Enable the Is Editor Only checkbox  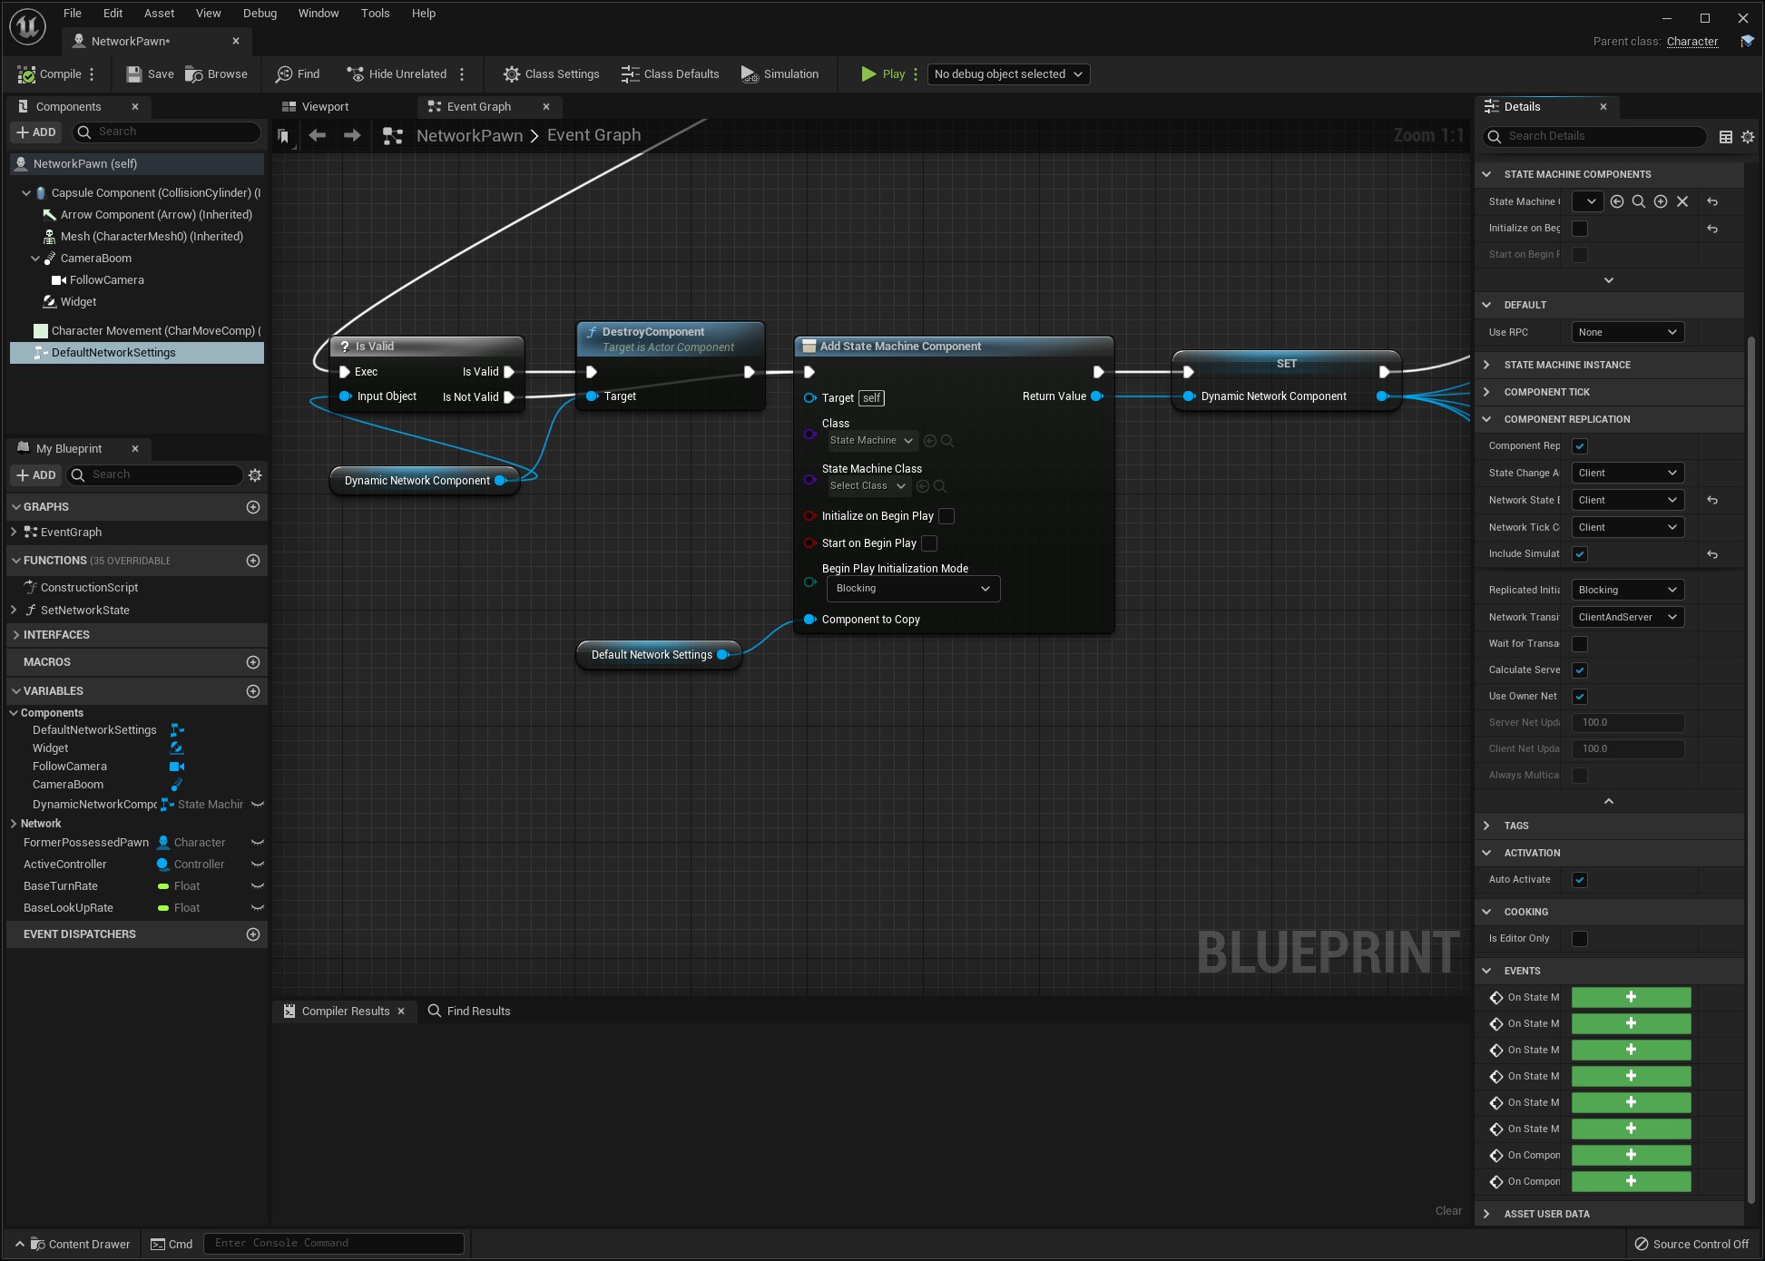pyautogui.click(x=1580, y=939)
